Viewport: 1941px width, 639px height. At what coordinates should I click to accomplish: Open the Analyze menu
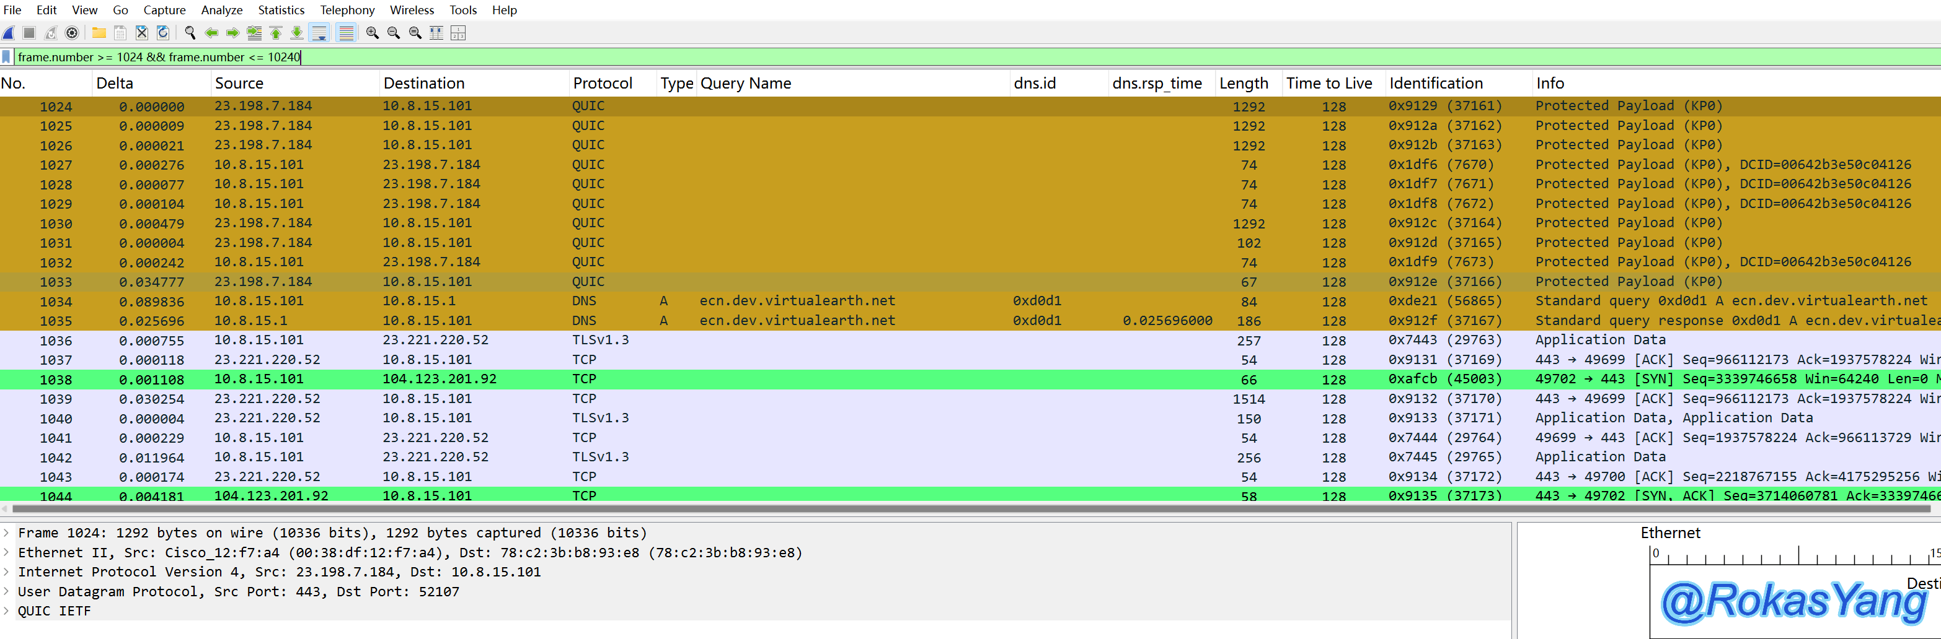click(221, 10)
